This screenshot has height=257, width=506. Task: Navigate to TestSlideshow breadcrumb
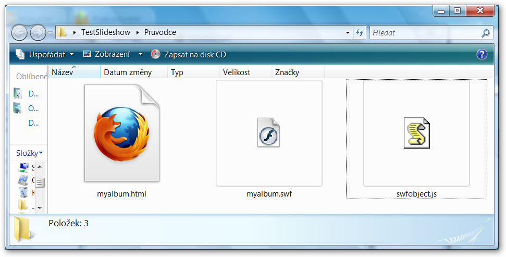click(x=105, y=32)
